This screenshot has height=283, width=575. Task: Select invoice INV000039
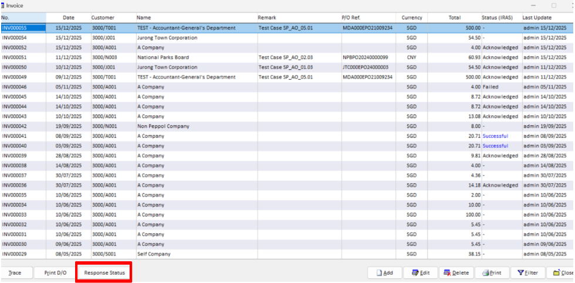287,156
